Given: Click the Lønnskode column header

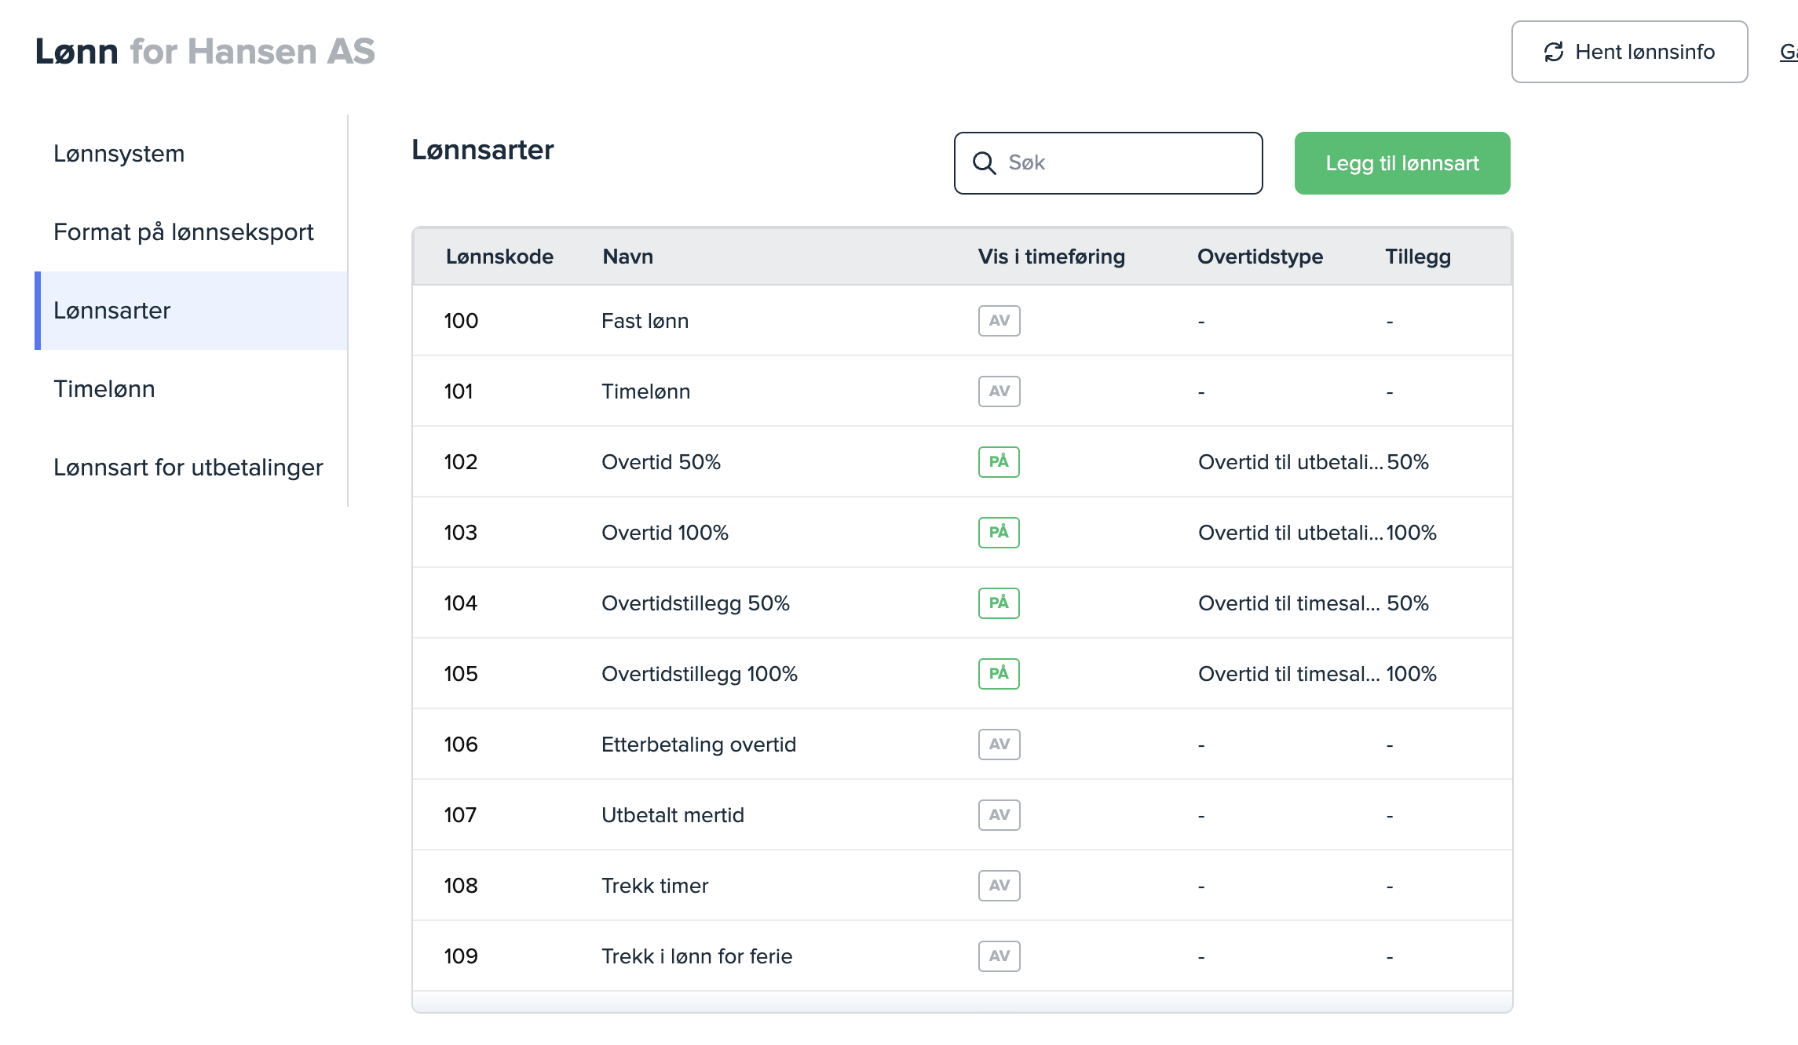Looking at the screenshot, I should point(499,257).
